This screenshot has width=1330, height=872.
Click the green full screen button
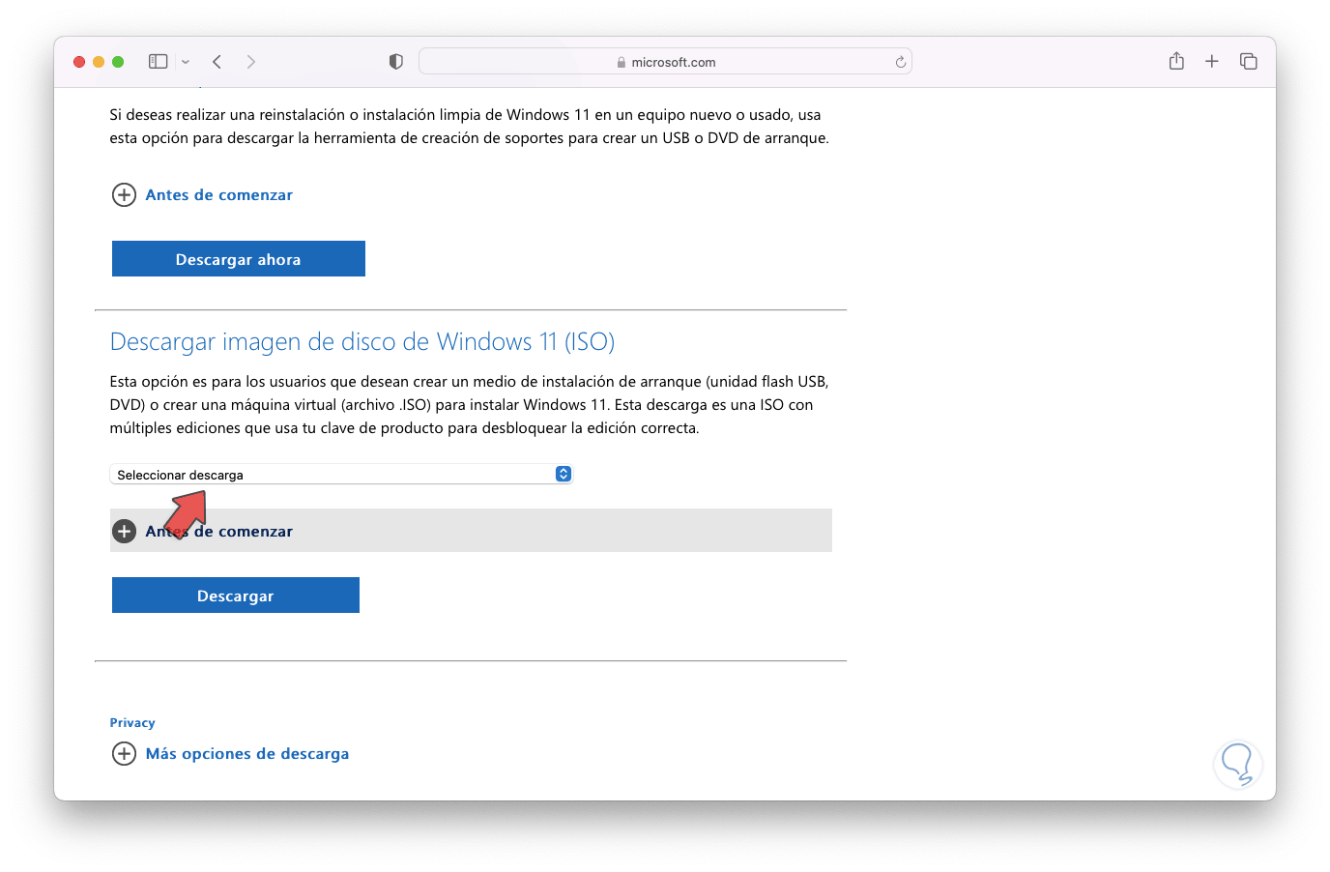click(118, 62)
